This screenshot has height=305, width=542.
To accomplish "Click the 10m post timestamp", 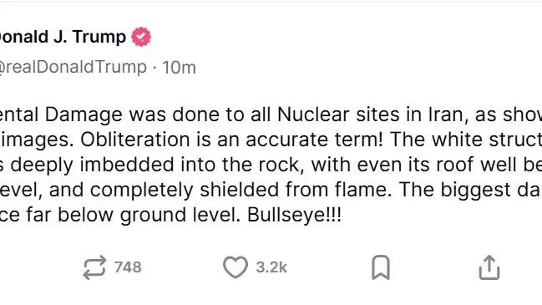I will tap(179, 68).
